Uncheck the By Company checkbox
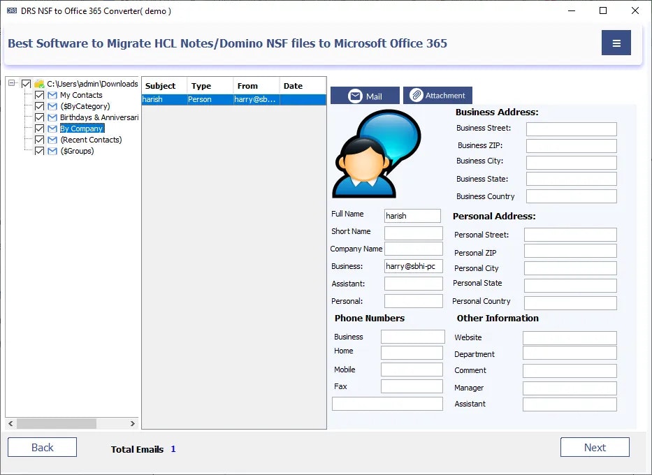652x475 pixels. [x=40, y=128]
